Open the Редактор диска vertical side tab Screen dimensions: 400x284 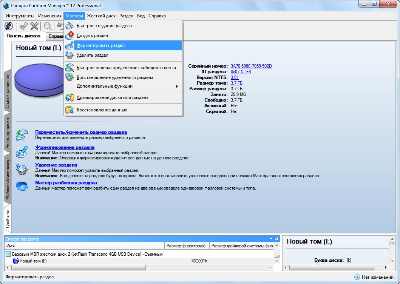(x=8, y=133)
